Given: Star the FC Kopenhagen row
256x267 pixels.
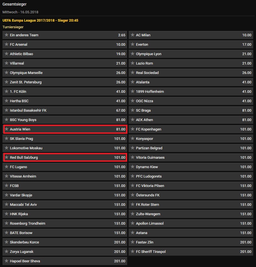Looking at the screenshot, I should (133, 129).
